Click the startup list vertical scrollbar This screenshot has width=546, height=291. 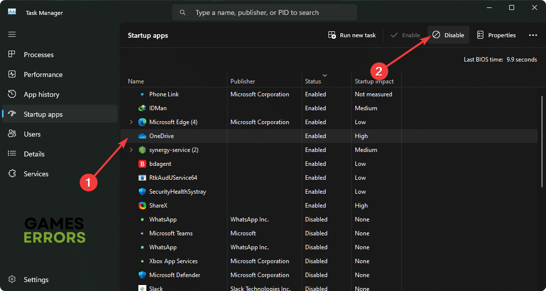[542, 142]
